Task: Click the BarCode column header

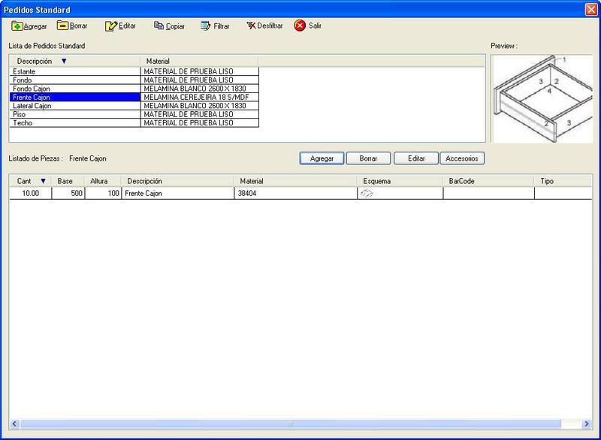Action: tap(488, 181)
